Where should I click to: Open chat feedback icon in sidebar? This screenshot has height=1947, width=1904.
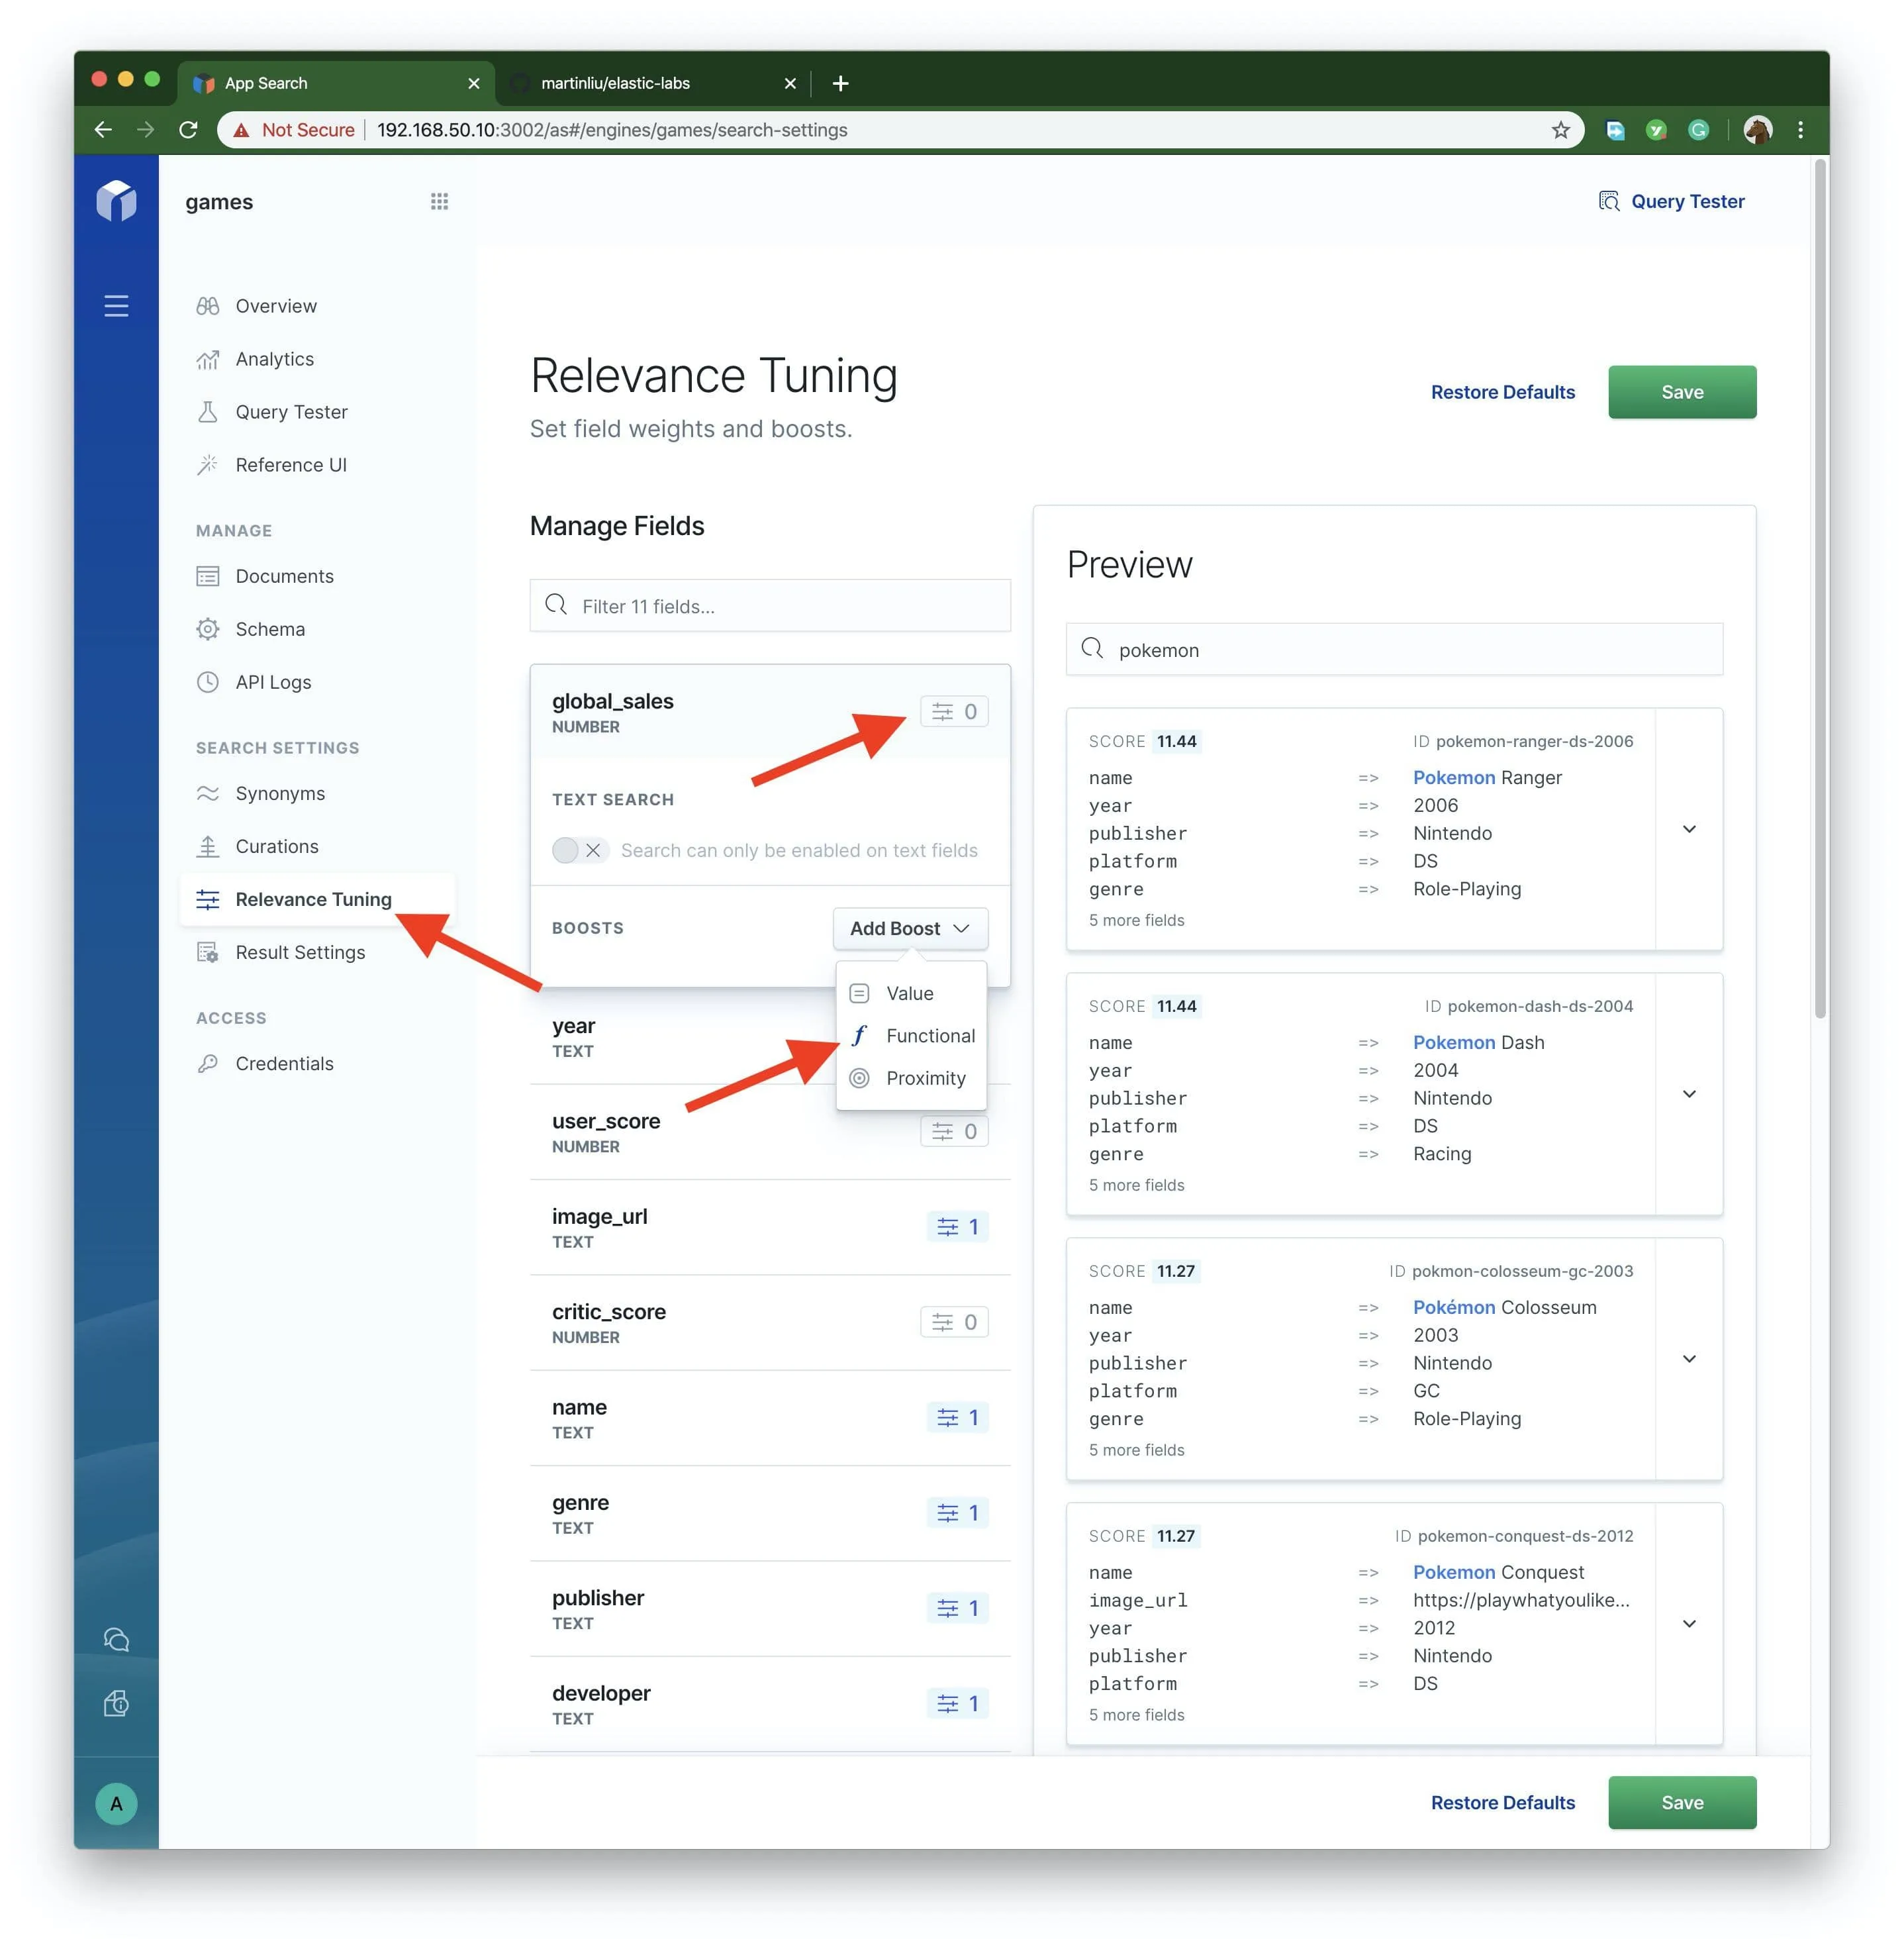click(x=116, y=1639)
